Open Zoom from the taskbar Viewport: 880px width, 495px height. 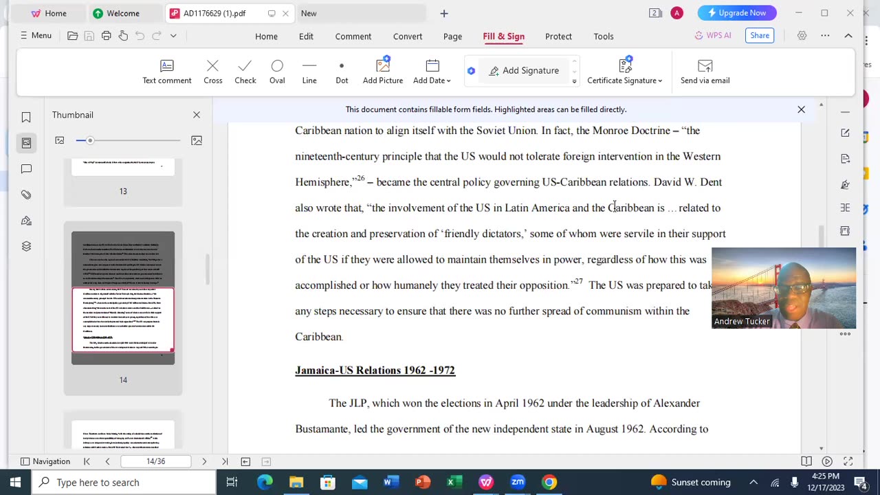point(518,483)
